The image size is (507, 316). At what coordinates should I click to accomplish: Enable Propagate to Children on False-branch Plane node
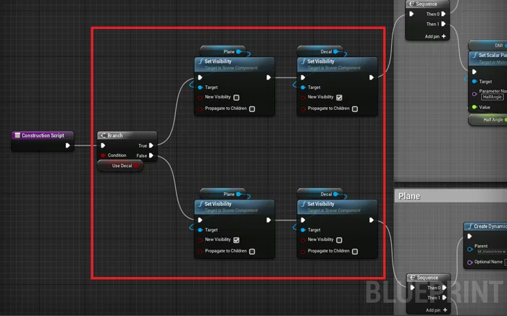252,252
